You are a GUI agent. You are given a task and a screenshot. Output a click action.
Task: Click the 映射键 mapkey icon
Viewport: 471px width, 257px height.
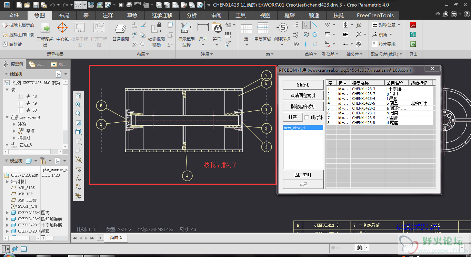[5, 44]
